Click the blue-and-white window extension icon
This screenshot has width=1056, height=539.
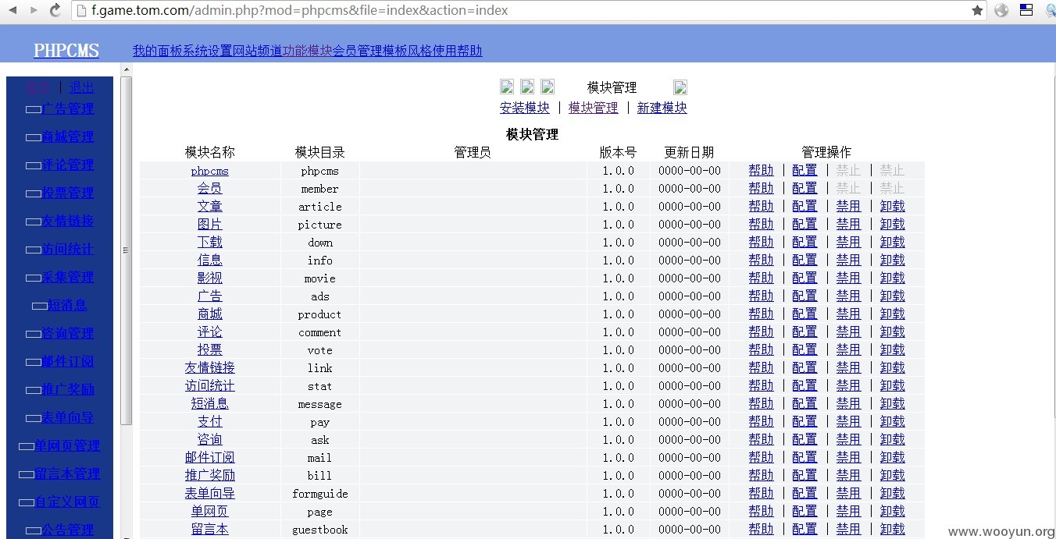click(1026, 10)
